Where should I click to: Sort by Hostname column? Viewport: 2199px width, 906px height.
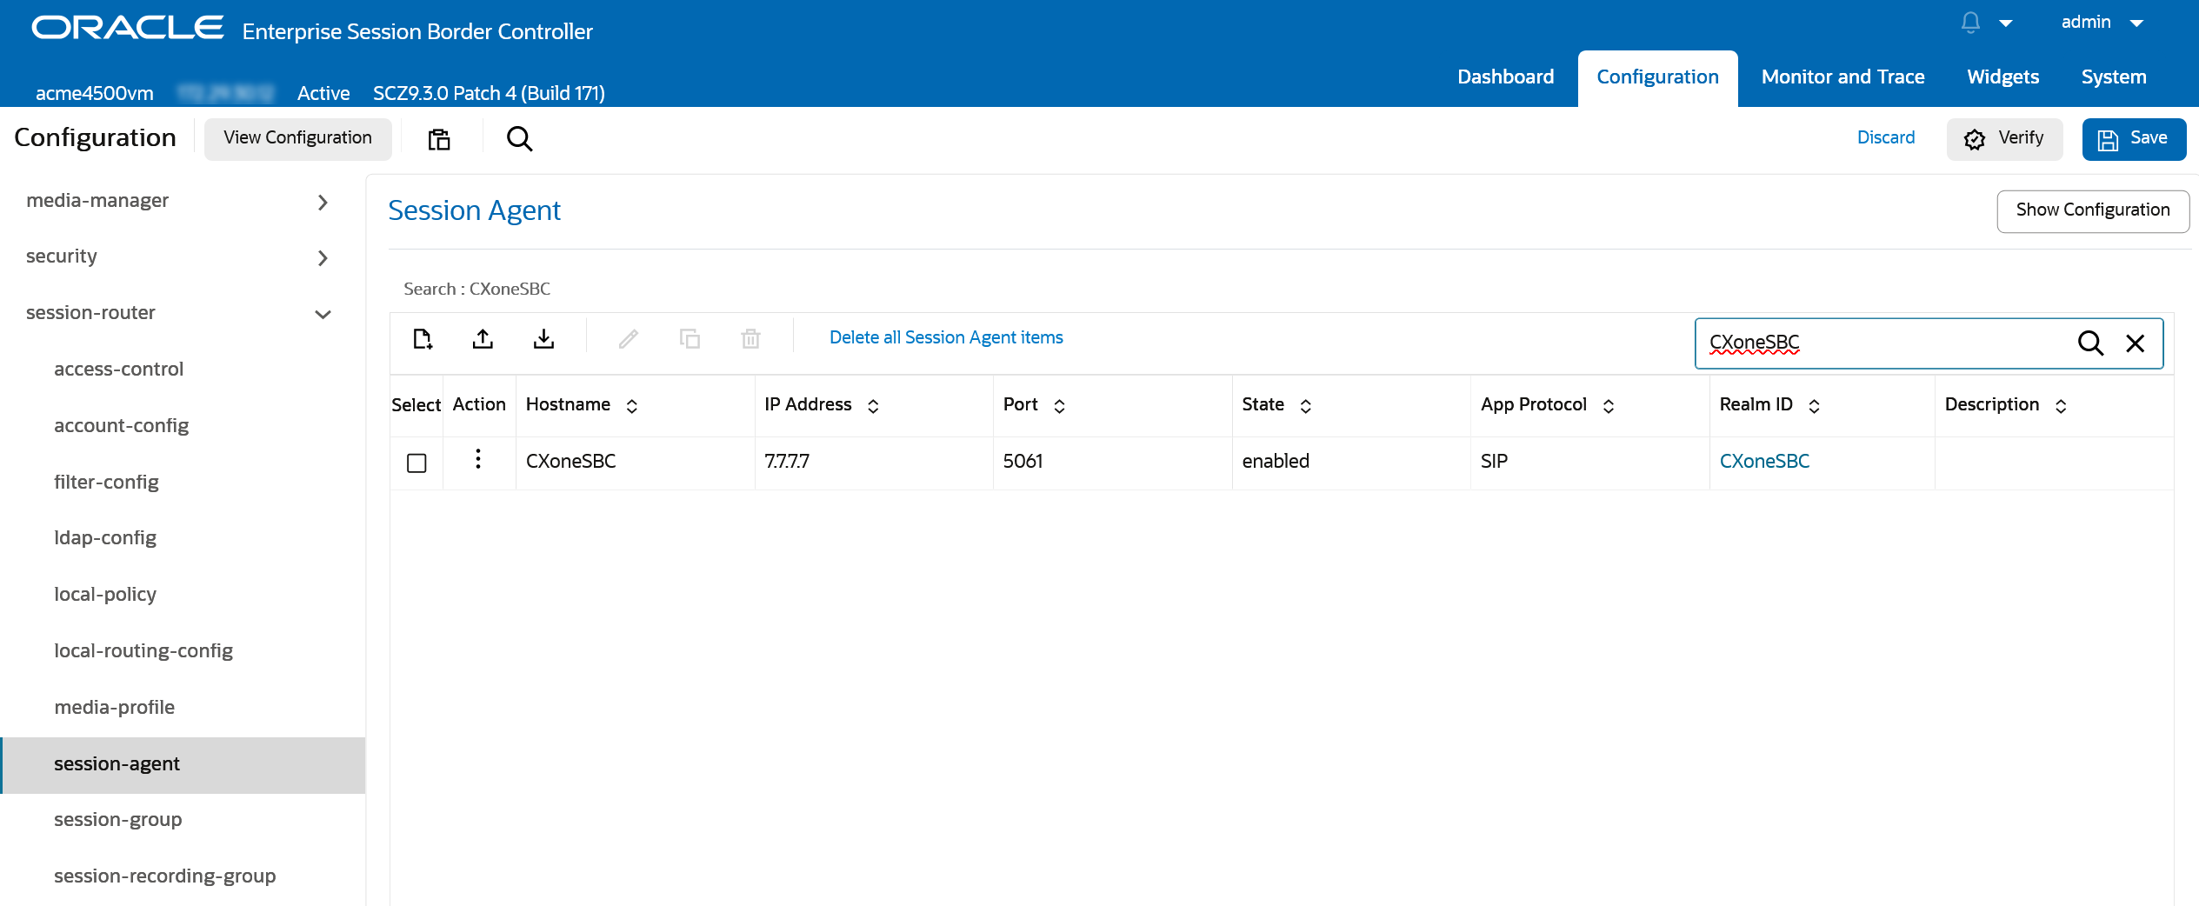(632, 406)
